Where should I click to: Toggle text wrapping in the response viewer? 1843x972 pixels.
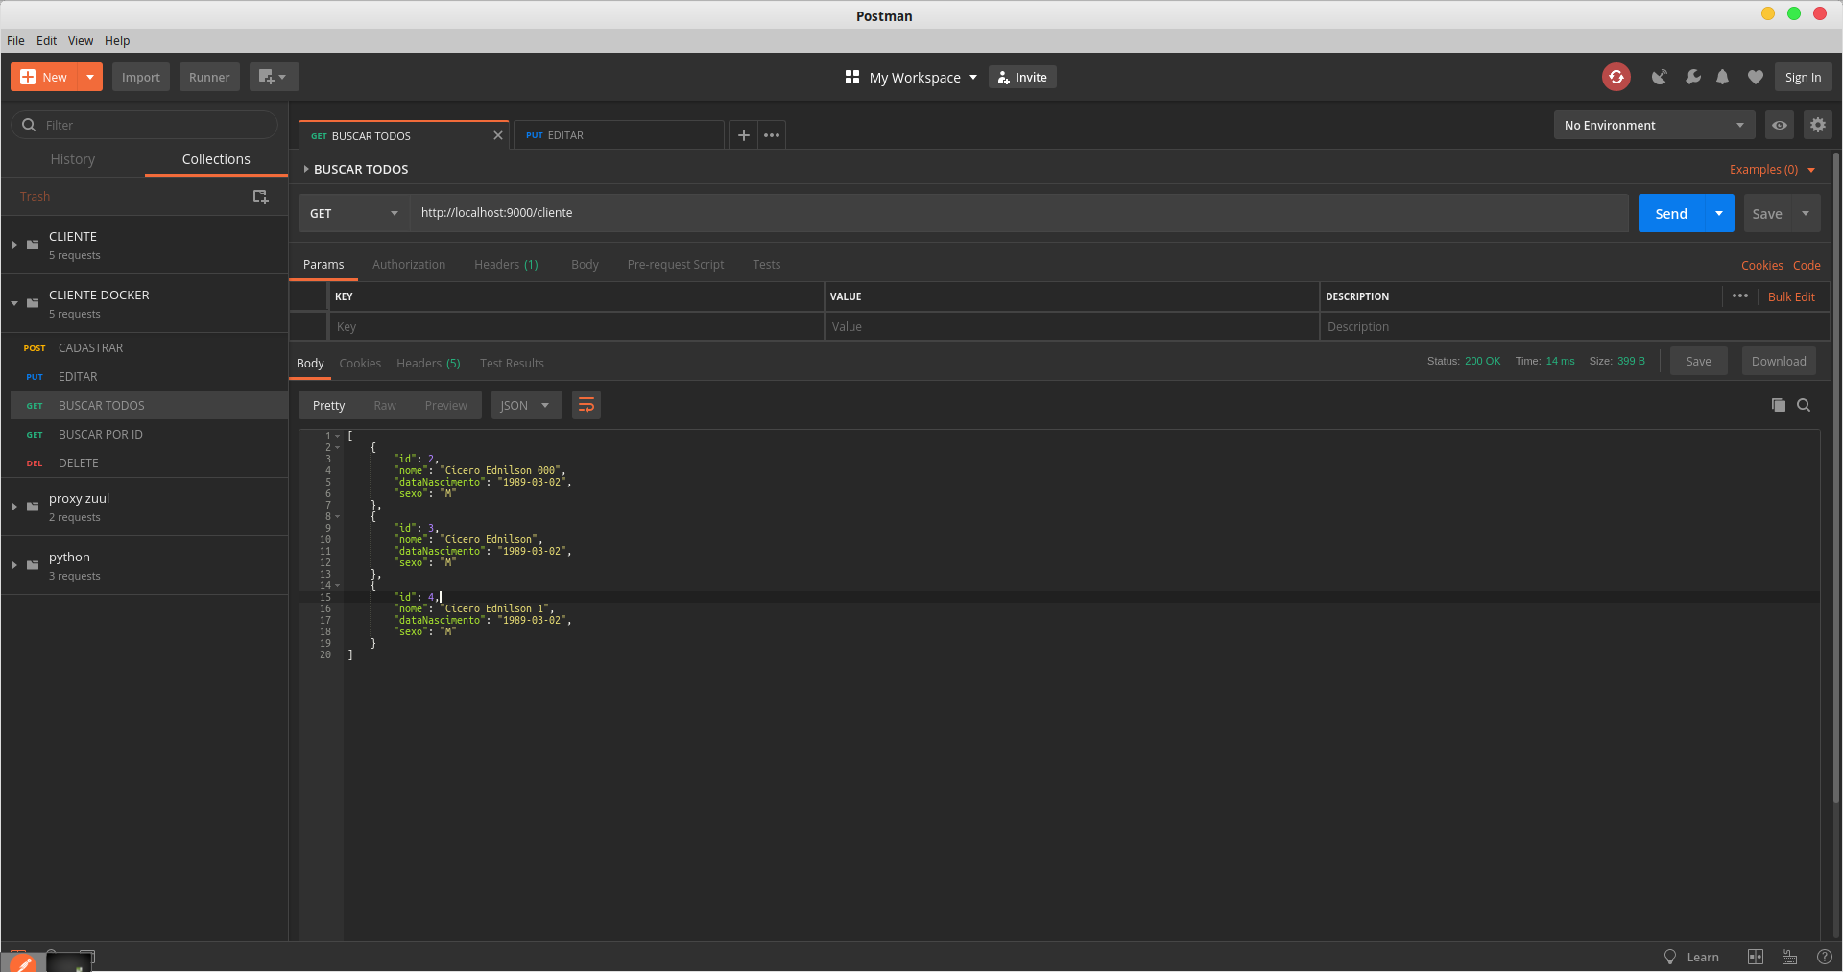pos(586,405)
